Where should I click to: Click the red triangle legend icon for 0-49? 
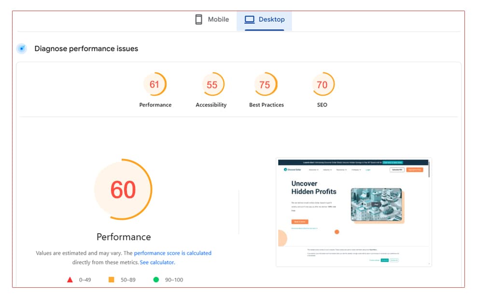pyautogui.click(x=69, y=279)
